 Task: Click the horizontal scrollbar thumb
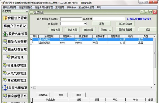pyautogui.click(x=35, y=88)
